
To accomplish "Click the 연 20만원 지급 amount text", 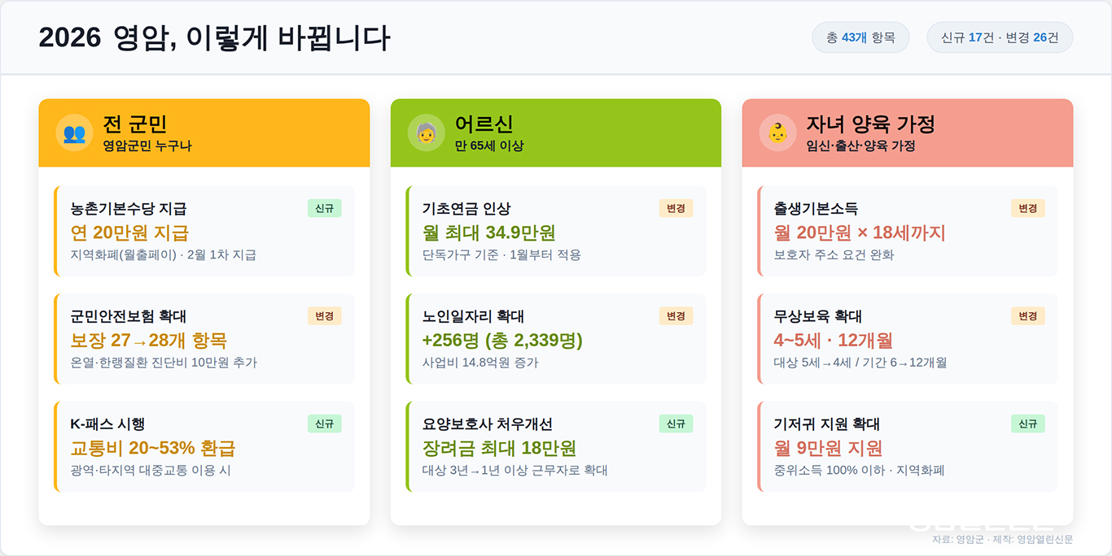I will coord(130,233).
